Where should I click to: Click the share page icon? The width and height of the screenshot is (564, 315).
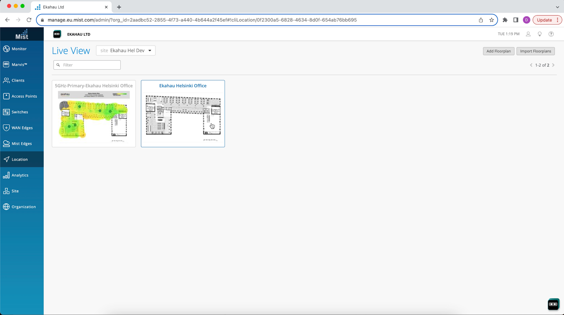pos(481,20)
